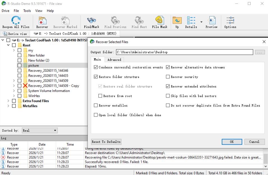Enable the Restore from root checkbox

100,96
